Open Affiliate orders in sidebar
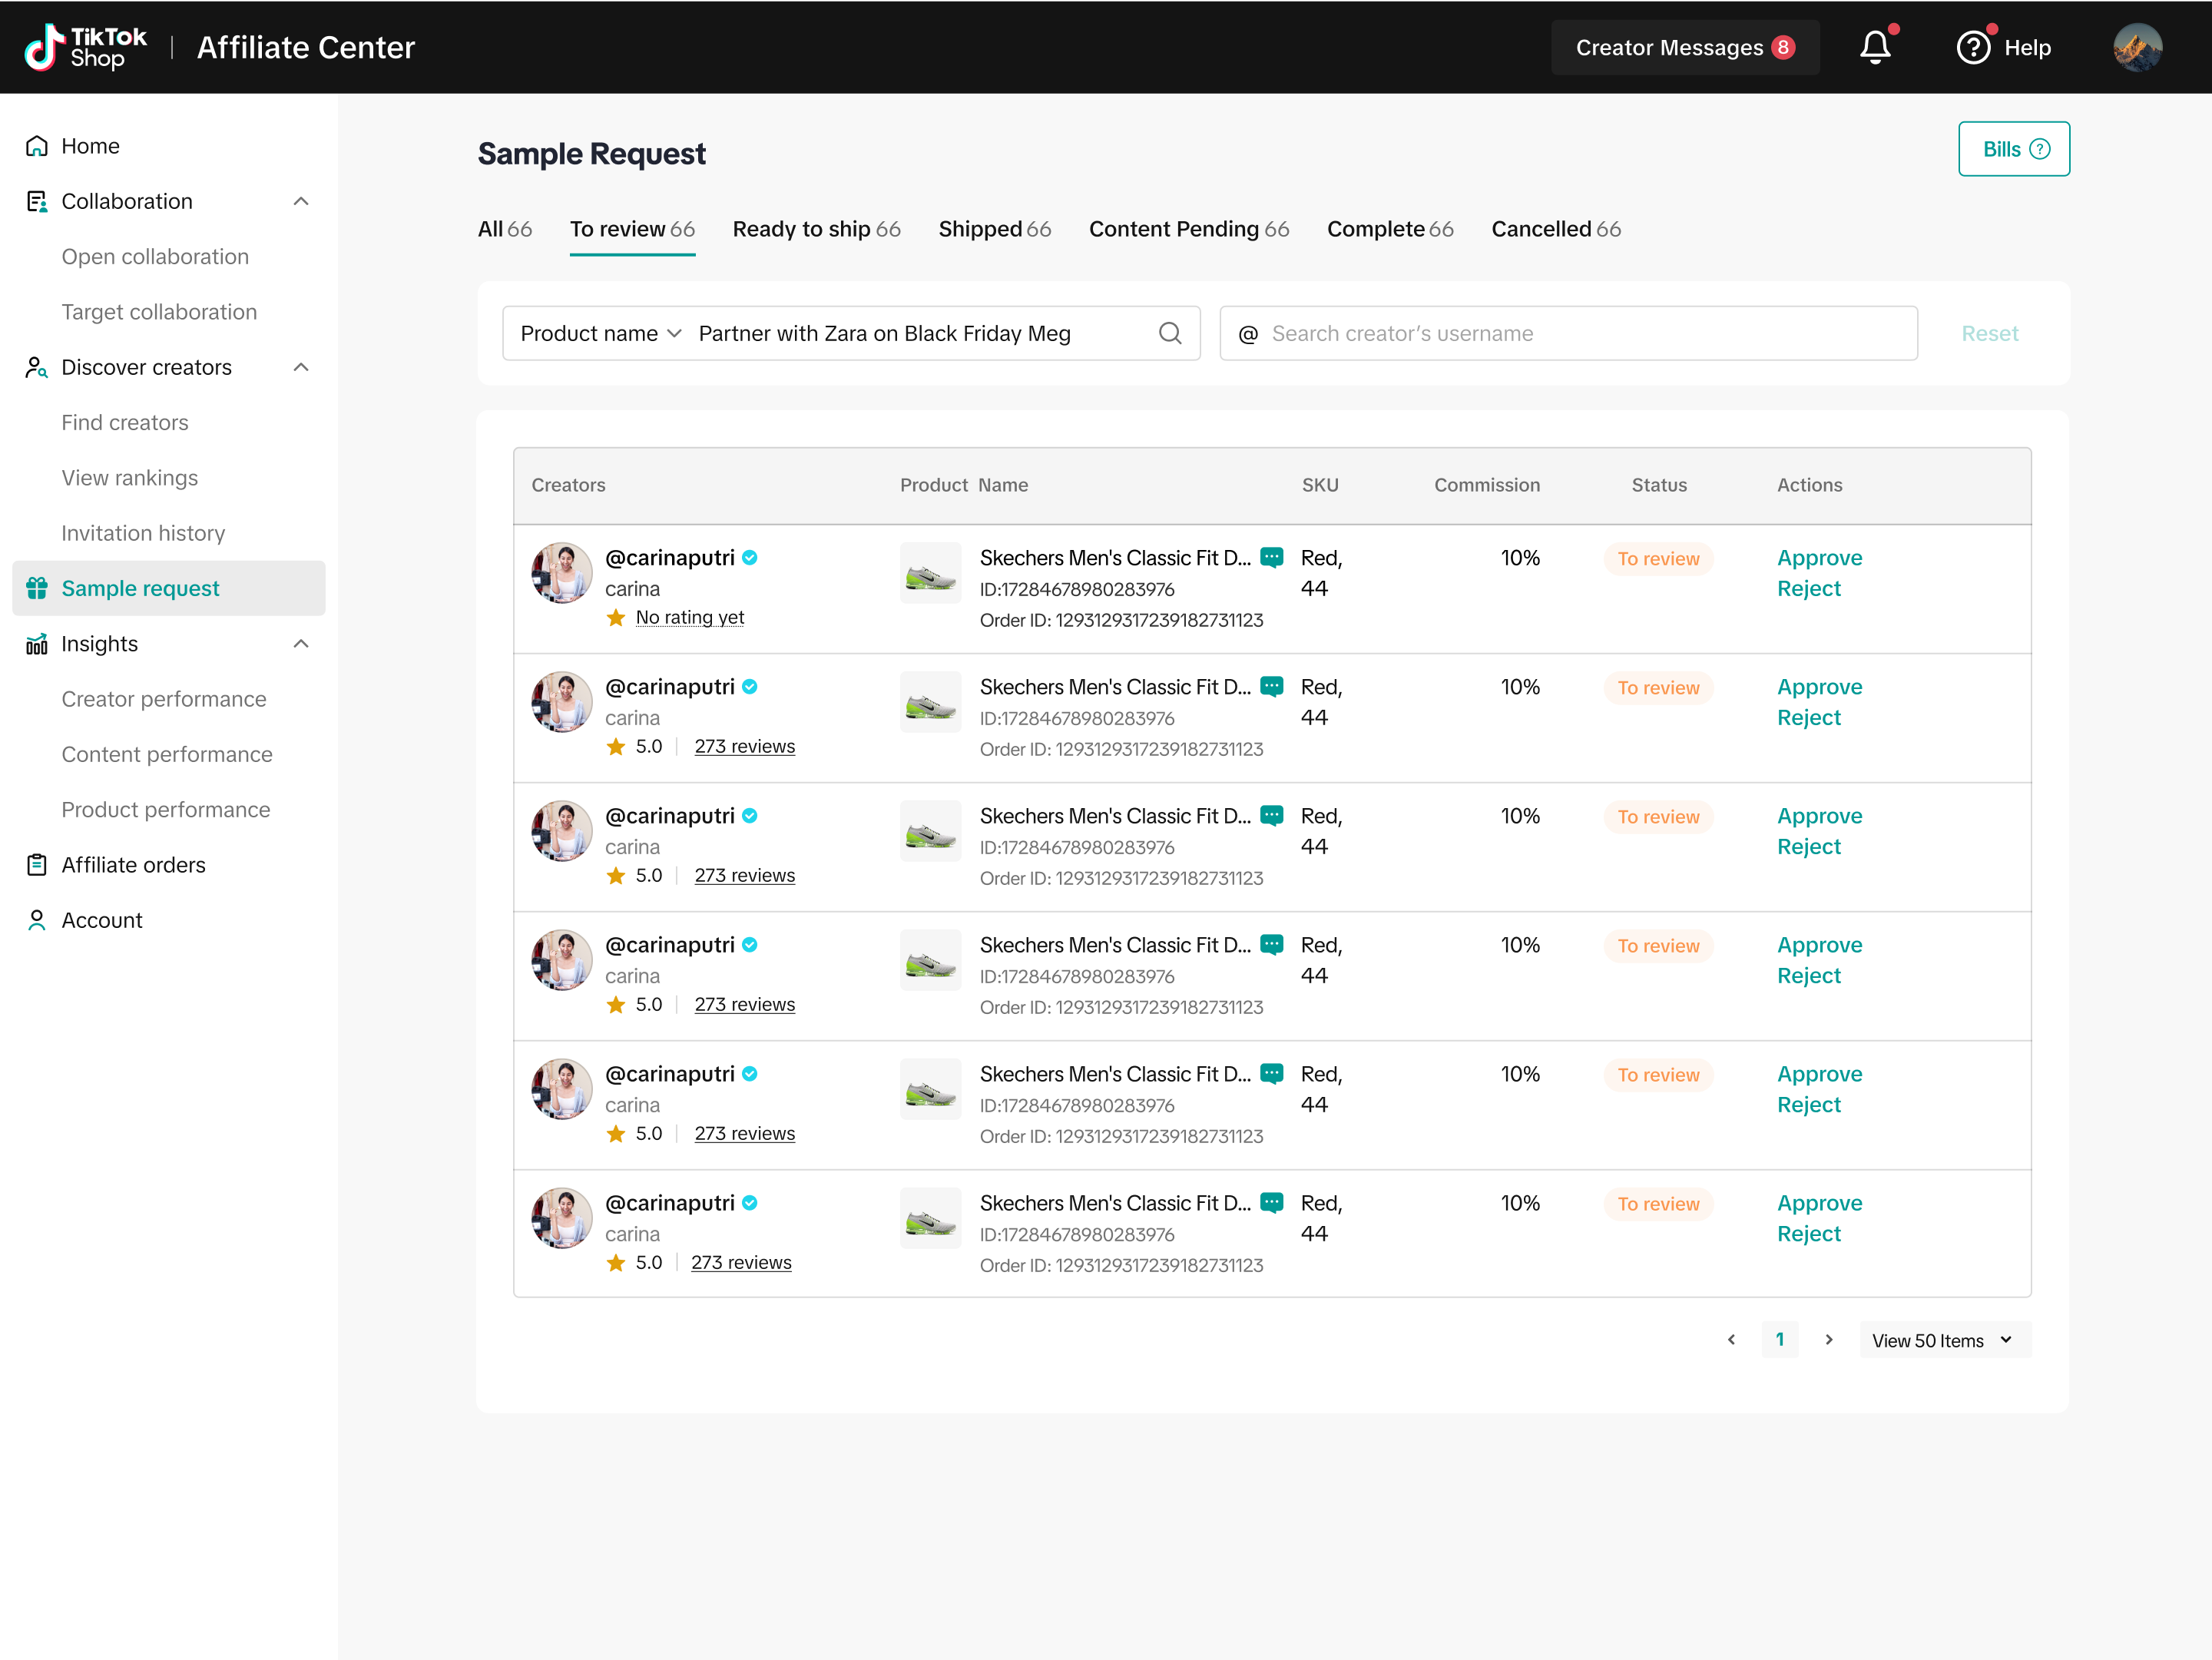 tap(133, 865)
